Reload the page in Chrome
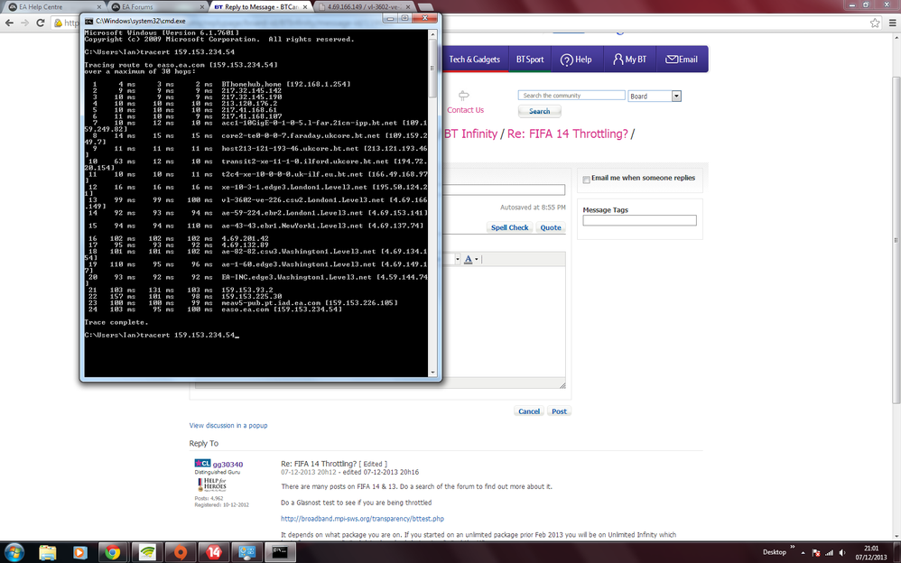 click(41, 23)
